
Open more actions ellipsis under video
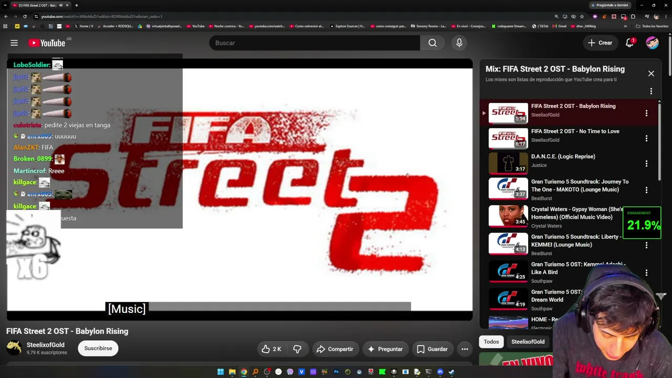[465, 349]
